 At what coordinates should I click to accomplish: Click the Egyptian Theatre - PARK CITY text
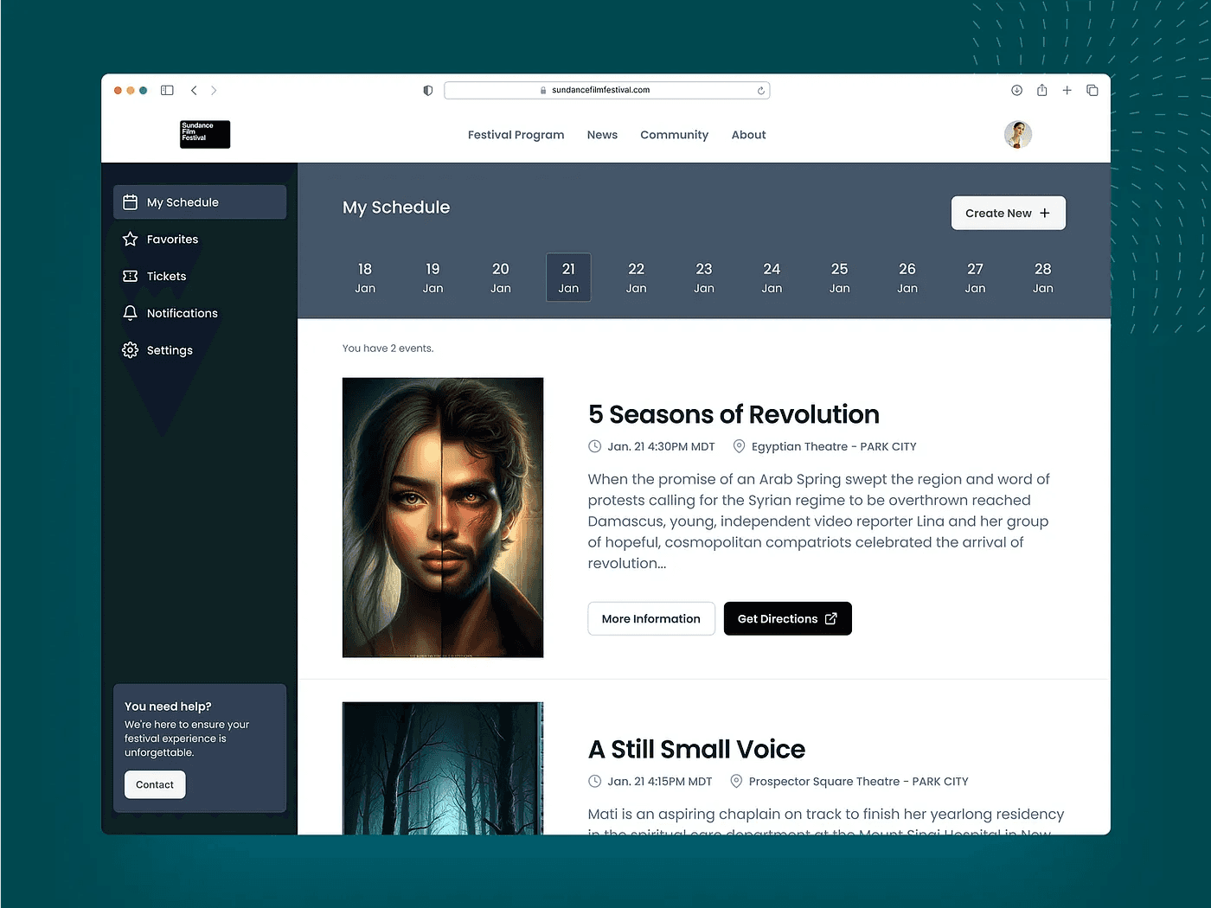tap(834, 446)
